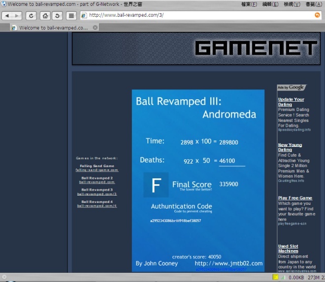Click the http://www.jmtb02.com link in game
325x282 pixels.
point(228,263)
